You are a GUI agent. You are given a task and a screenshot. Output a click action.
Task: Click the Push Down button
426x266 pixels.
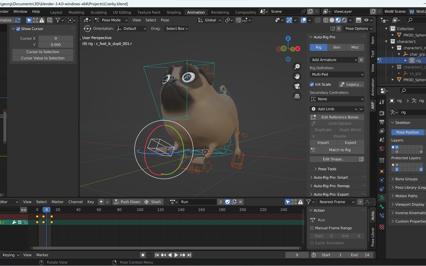127,202
